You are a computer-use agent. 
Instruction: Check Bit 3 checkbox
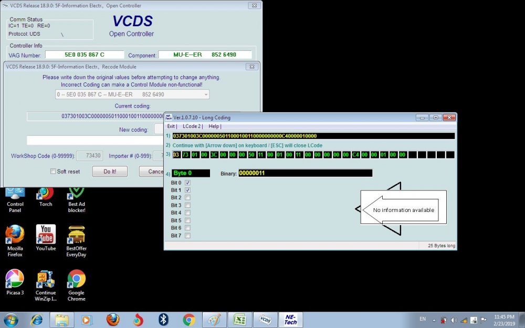pos(187,205)
